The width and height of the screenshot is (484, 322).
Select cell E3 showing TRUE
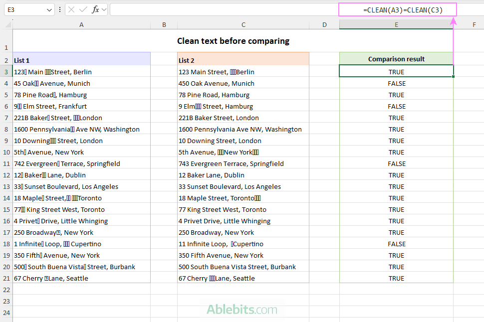pyautogui.click(x=396, y=72)
